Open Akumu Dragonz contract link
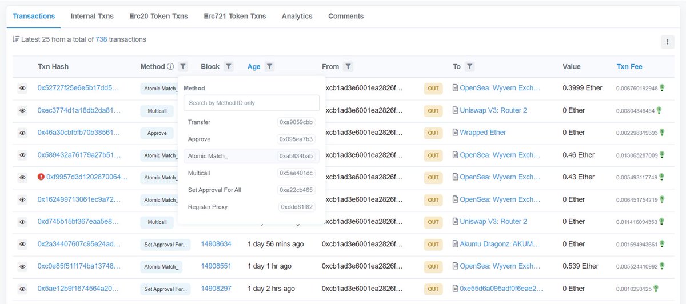This screenshot has height=304, width=686. click(x=500, y=244)
